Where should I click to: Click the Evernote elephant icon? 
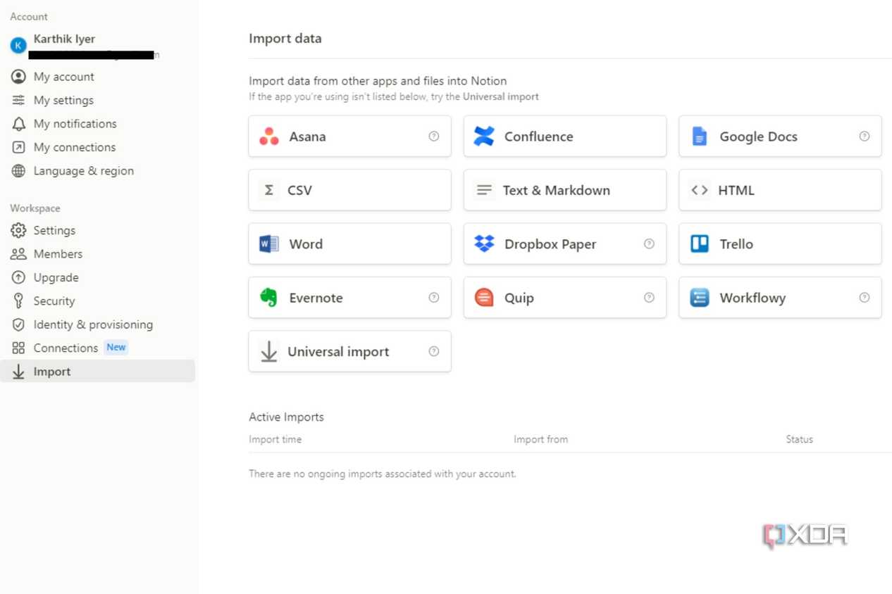click(268, 298)
